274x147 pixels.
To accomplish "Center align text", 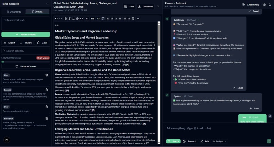I will pyautogui.click(x=112, y=19).
